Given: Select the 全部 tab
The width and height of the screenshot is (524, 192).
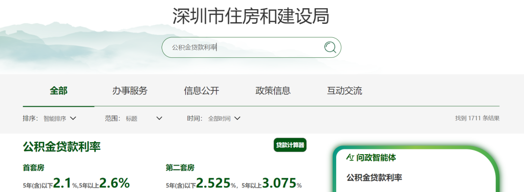Looking at the screenshot, I should click(59, 91).
